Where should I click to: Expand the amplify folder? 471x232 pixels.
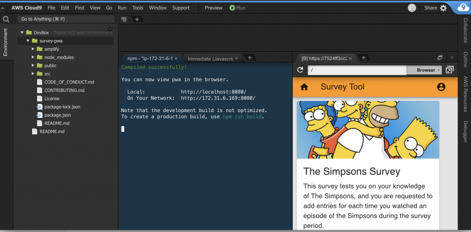coord(33,49)
